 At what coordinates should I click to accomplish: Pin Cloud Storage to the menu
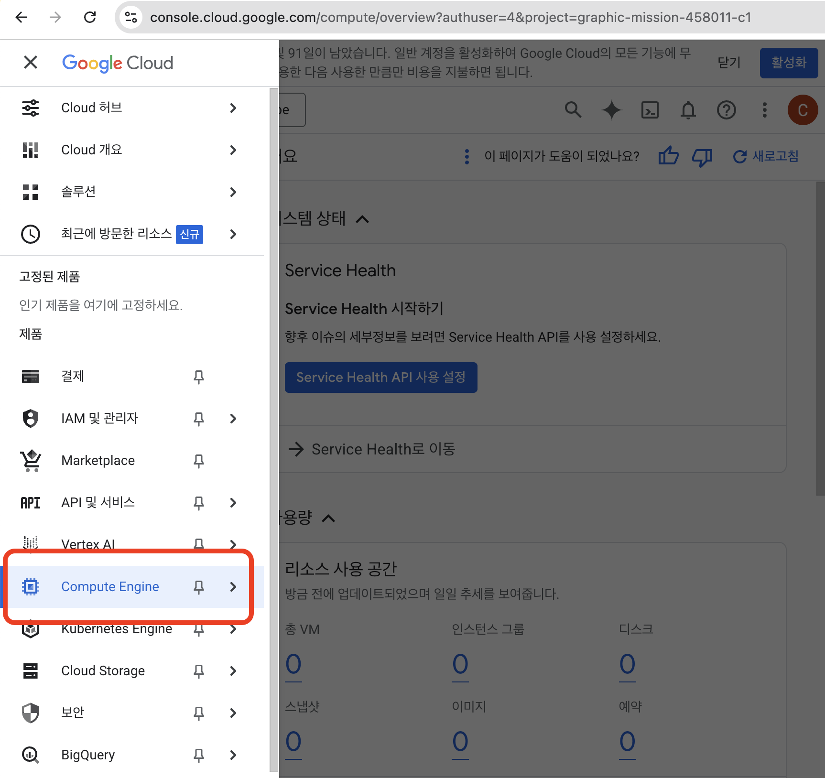coord(199,671)
